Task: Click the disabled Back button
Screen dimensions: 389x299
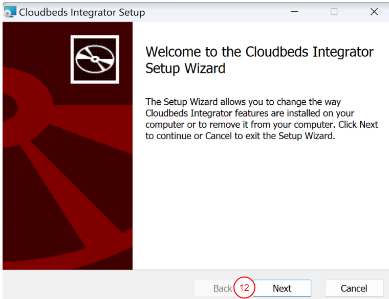Action: point(223,288)
